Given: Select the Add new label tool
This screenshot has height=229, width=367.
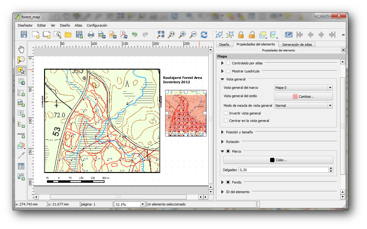Looking at the screenshot, I should (21, 114).
